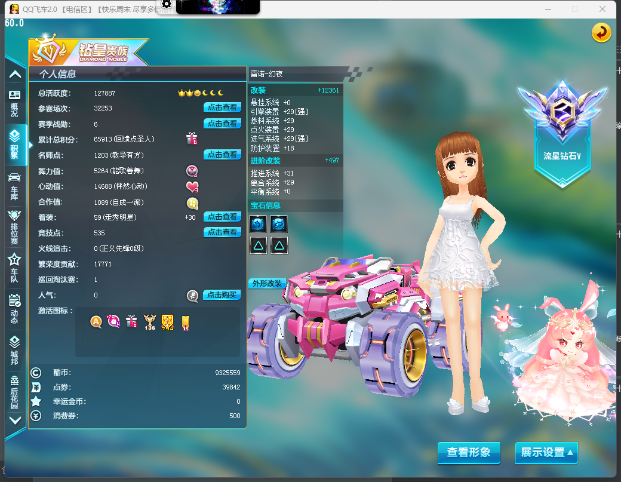Open the 概况 overview sidebar tab
The height and width of the screenshot is (482, 621).
15,104
